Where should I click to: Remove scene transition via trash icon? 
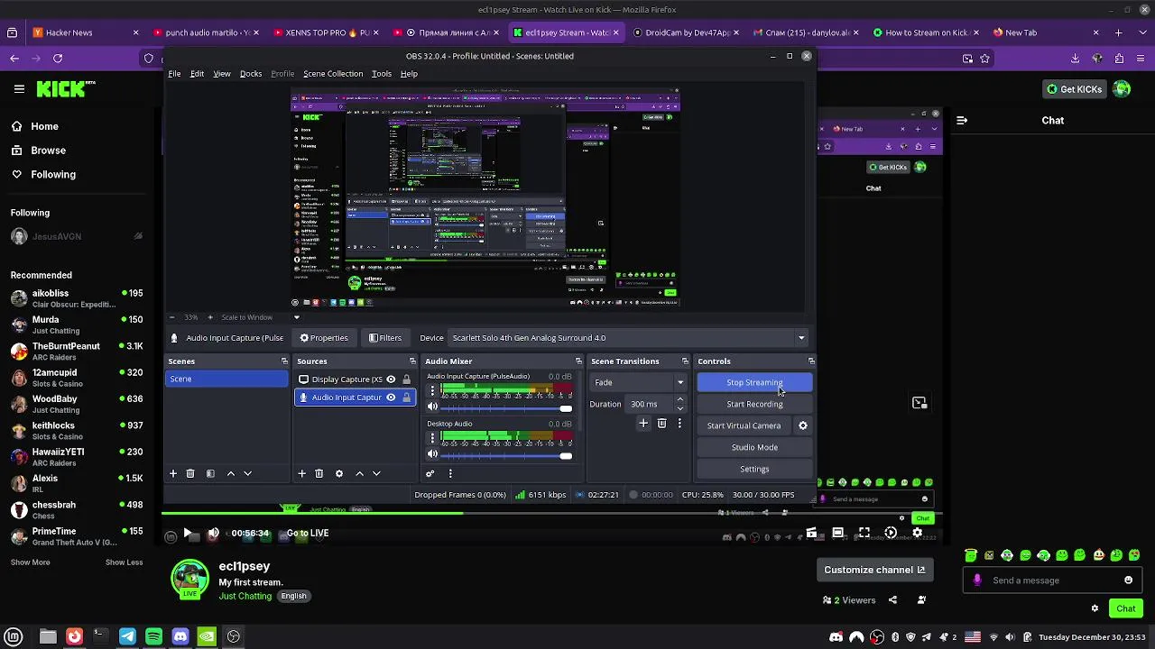point(661,424)
